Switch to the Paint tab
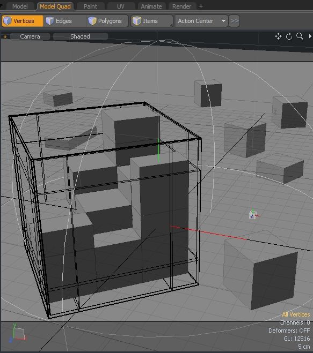313x353 pixels. 91,6
